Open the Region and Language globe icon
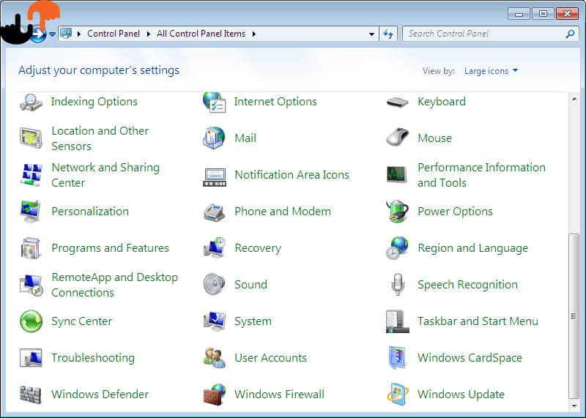The width and height of the screenshot is (586, 418). click(397, 247)
